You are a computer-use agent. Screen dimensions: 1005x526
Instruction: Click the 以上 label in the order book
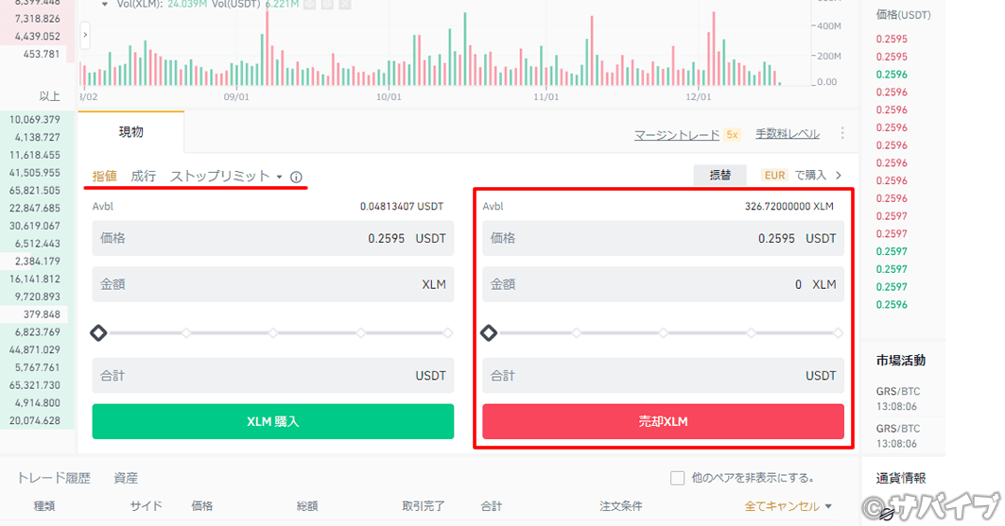[49, 96]
